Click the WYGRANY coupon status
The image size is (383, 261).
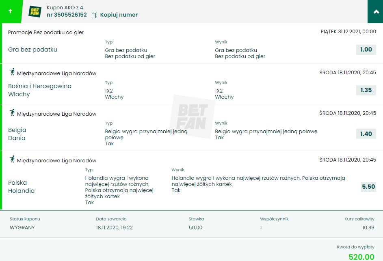click(22, 228)
